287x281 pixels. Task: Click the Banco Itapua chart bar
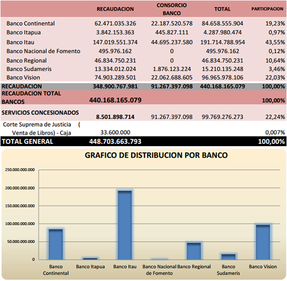pos(91,259)
